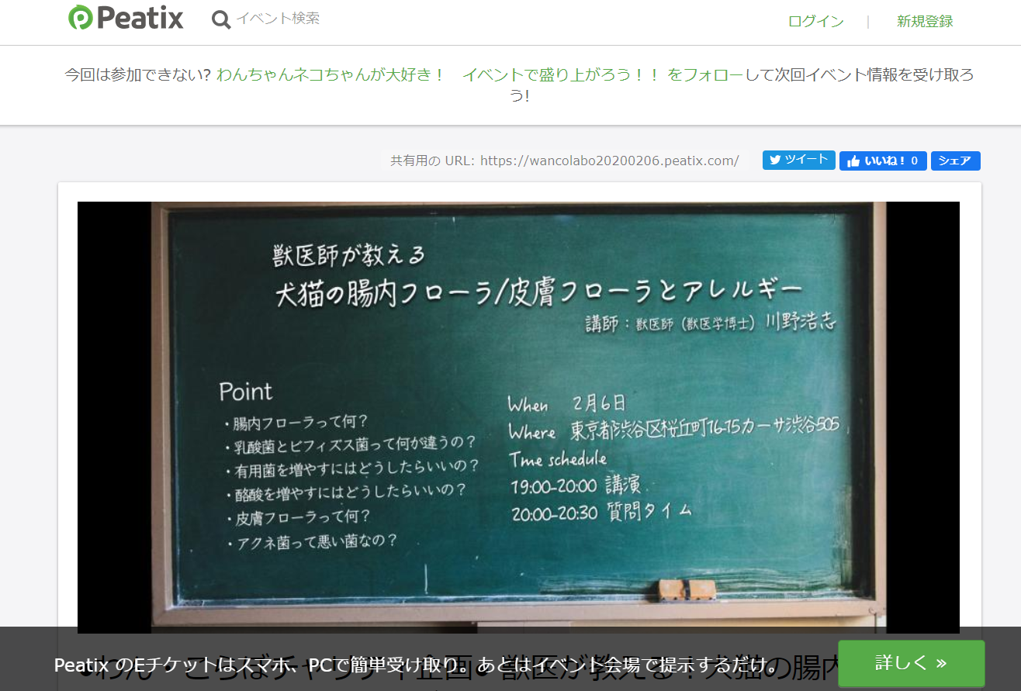
Task: Open the ログイン link
Action: click(x=816, y=22)
